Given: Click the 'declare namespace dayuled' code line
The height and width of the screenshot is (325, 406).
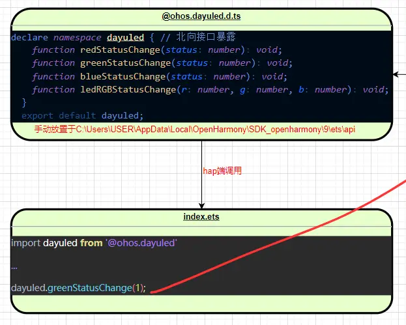Looking at the screenshot, I should 123,37.
